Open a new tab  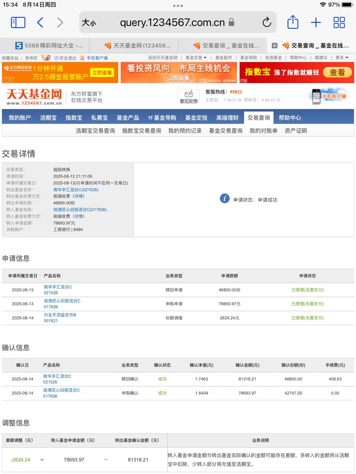[x=316, y=23]
